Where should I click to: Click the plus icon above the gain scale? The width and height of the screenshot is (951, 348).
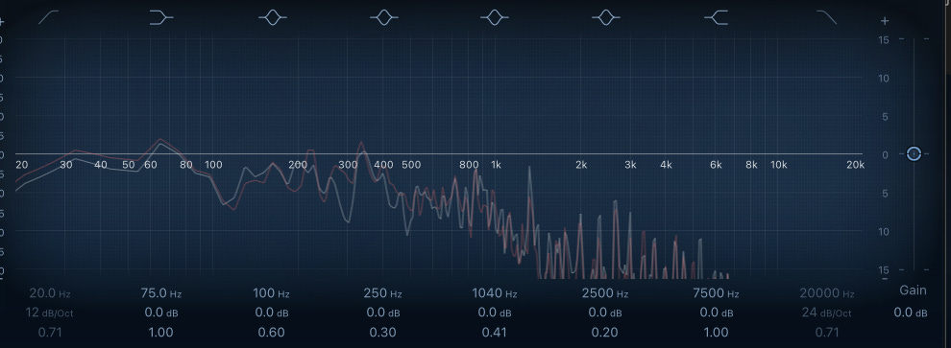(885, 21)
